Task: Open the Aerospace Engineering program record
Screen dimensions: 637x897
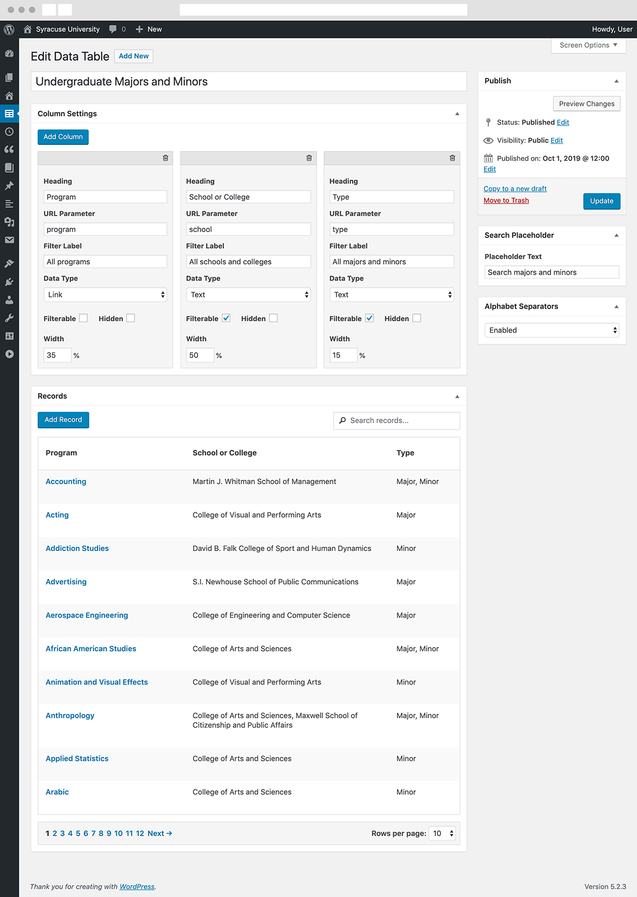Action: point(87,615)
